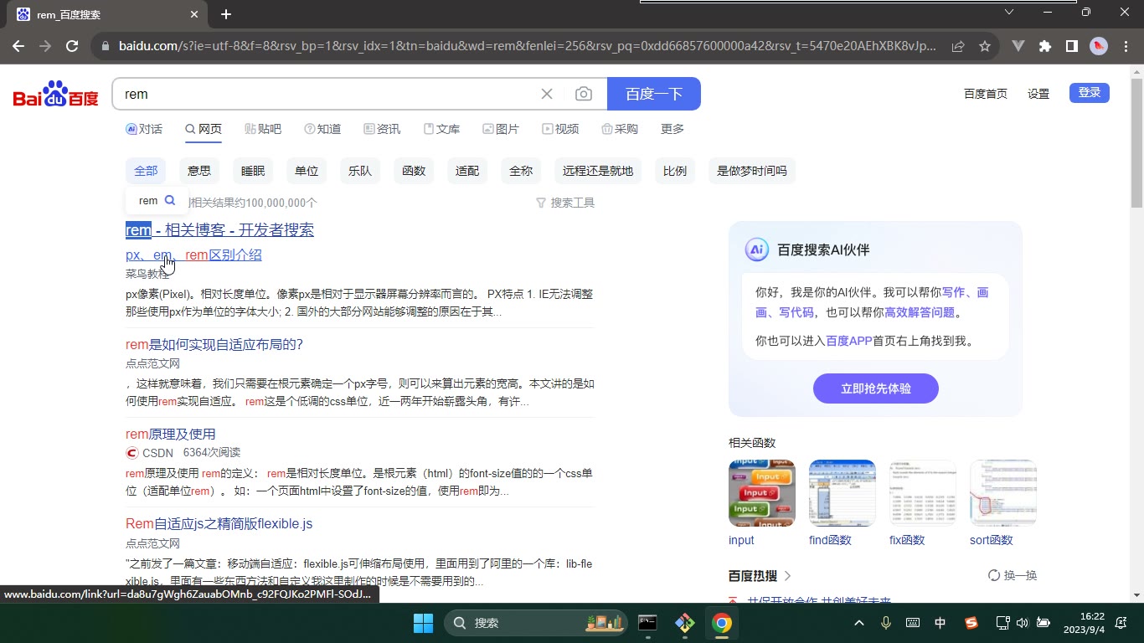Click the sort函数 thumbnail
Viewport: 1144px width, 643px height.
[x=1003, y=493]
